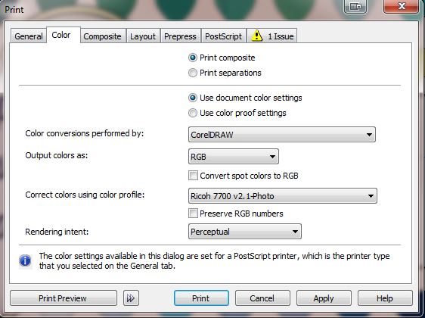
Task: Click the yellow warning triangle icon
Action: pos(256,36)
